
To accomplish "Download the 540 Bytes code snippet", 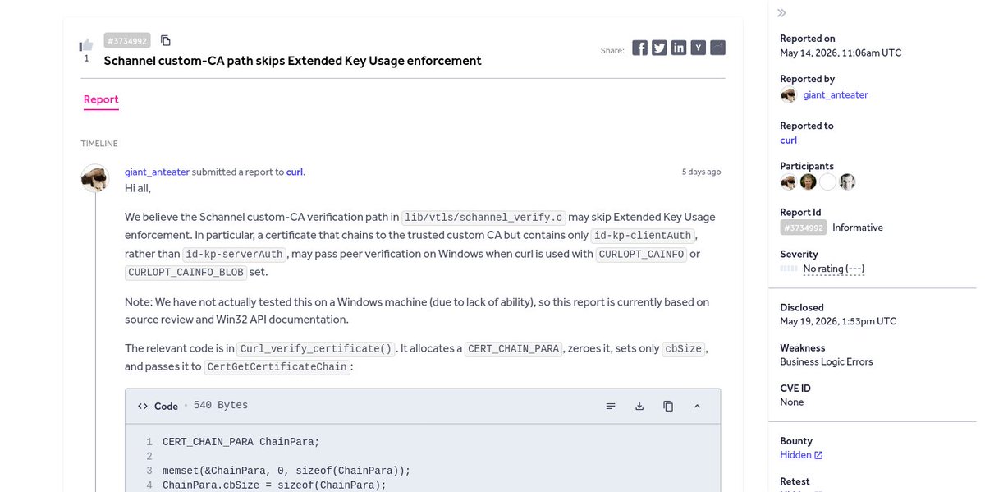I will tap(639, 406).
